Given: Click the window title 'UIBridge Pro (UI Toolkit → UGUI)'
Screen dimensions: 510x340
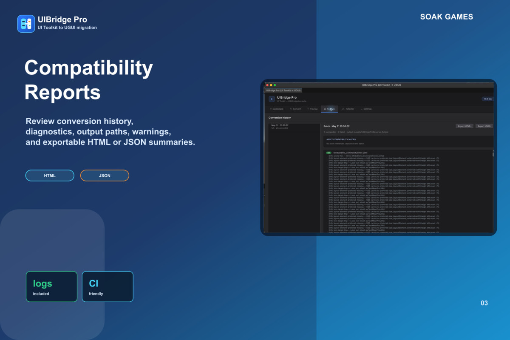Looking at the screenshot, I should point(381,85).
